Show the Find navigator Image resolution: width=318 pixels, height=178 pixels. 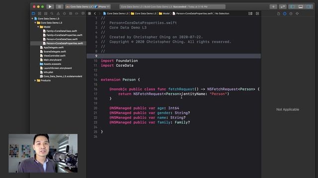(52, 13)
